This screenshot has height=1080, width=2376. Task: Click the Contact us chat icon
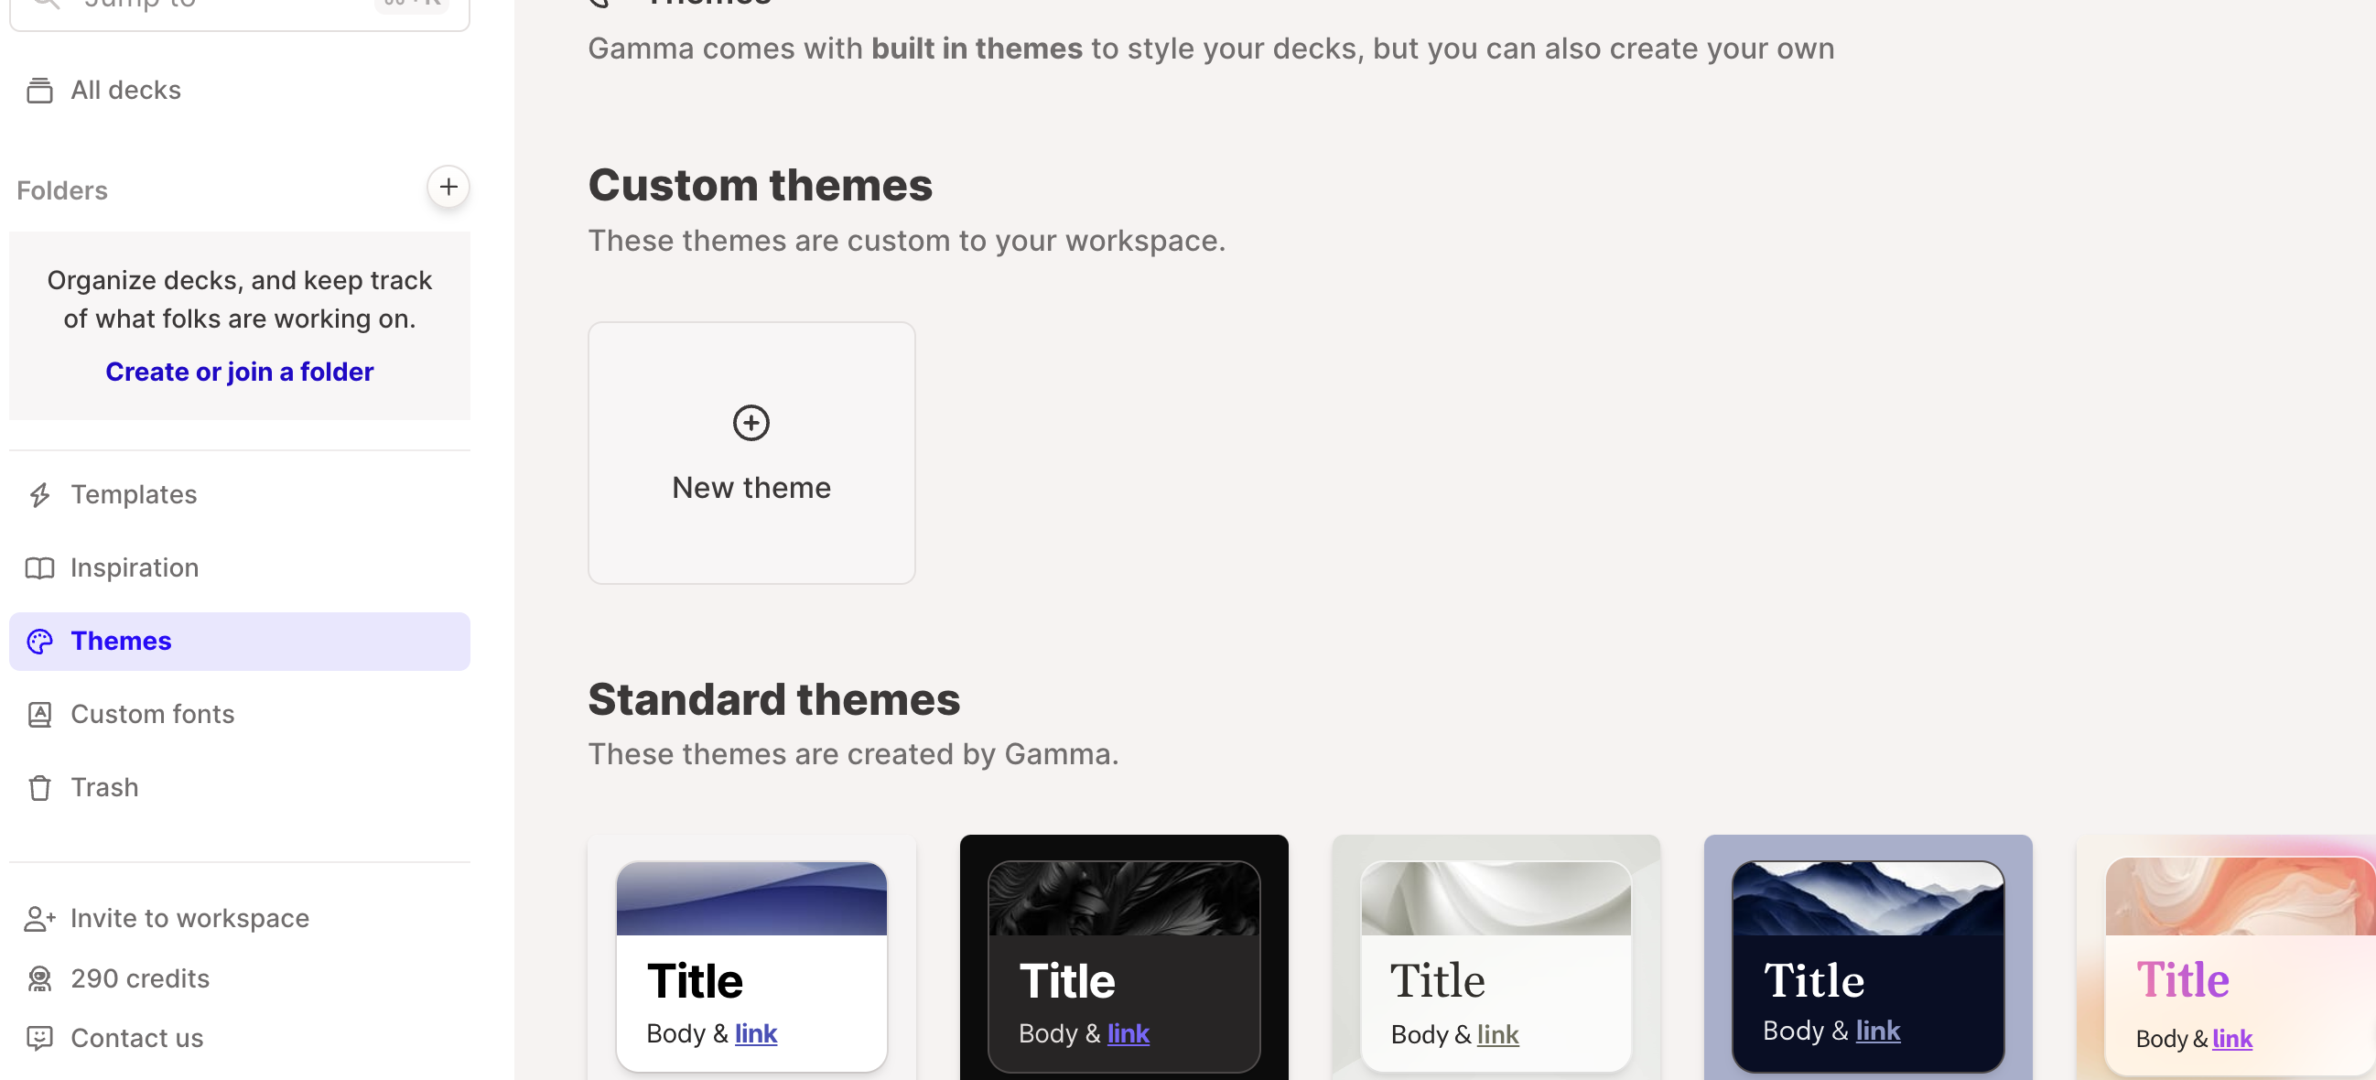(x=39, y=1039)
